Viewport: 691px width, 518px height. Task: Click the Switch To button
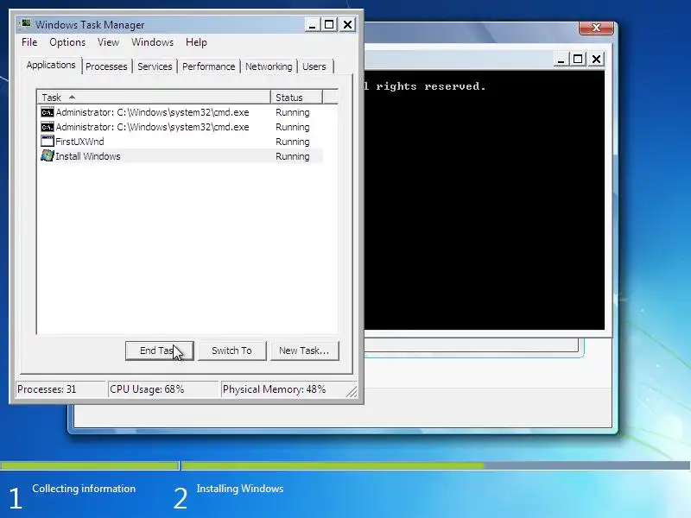(x=232, y=351)
